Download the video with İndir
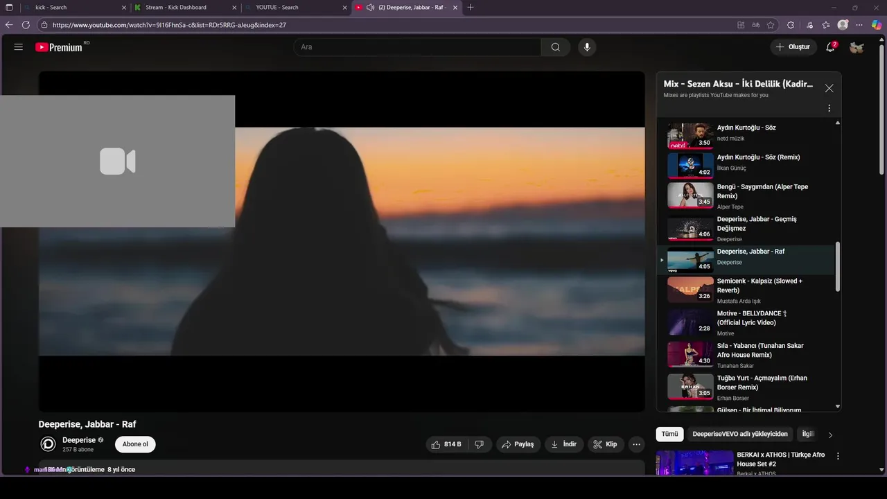Image resolution: width=887 pixels, height=499 pixels. 563,444
